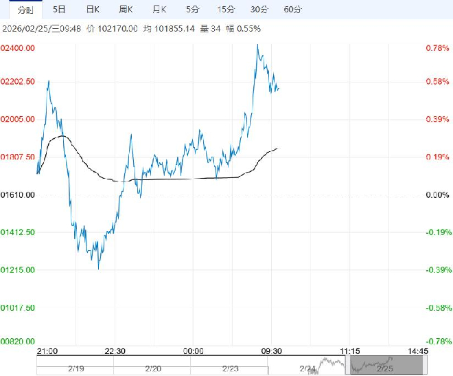
Task: Choose the 30分 interval tab
Action: (259, 10)
